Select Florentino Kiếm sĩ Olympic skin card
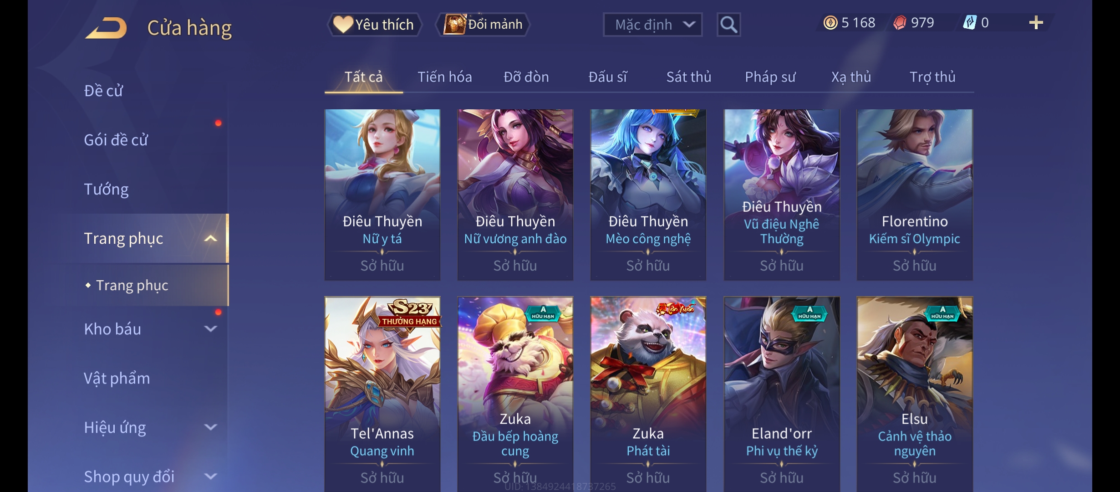The image size is (1120, 492). 915,195
